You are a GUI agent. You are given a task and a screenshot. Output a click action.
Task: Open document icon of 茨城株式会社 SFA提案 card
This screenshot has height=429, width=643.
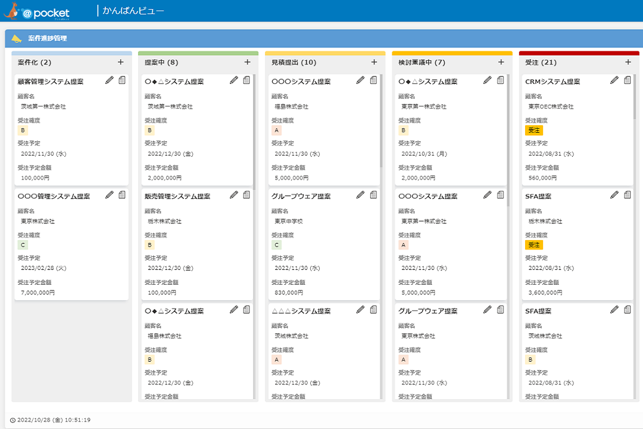(x=628, y=310)
